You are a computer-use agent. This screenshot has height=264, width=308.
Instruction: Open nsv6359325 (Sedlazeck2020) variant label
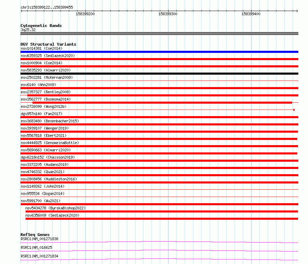(x=48, y=56)
